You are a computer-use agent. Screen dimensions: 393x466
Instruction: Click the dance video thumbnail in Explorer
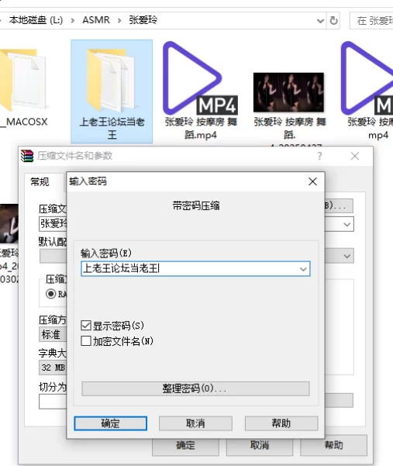(x=288, y=92)
